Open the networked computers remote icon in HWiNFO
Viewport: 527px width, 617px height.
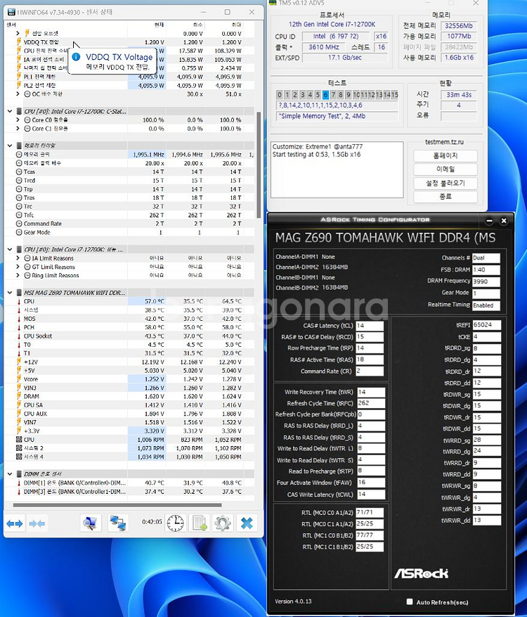point(117,523)
